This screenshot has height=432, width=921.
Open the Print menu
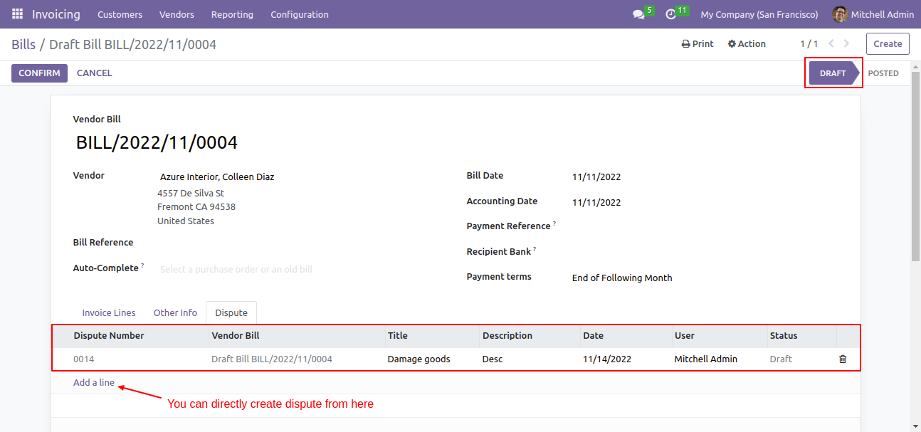pos(698,43)
